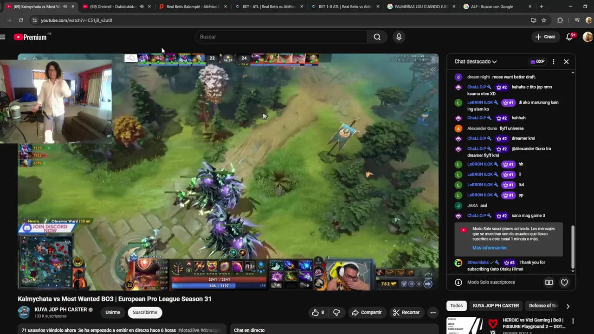
Task: Start voice search with the microphone
Action: click(x=399, y=37)
